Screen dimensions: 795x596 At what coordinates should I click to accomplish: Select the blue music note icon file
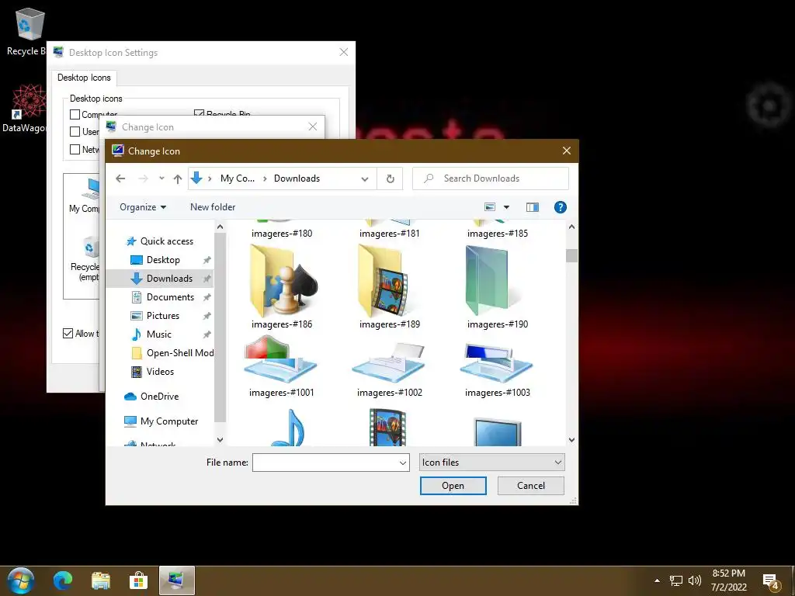tap(288, 428)
